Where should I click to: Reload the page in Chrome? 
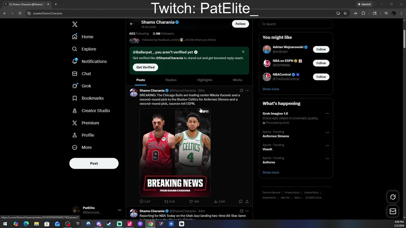20,13
